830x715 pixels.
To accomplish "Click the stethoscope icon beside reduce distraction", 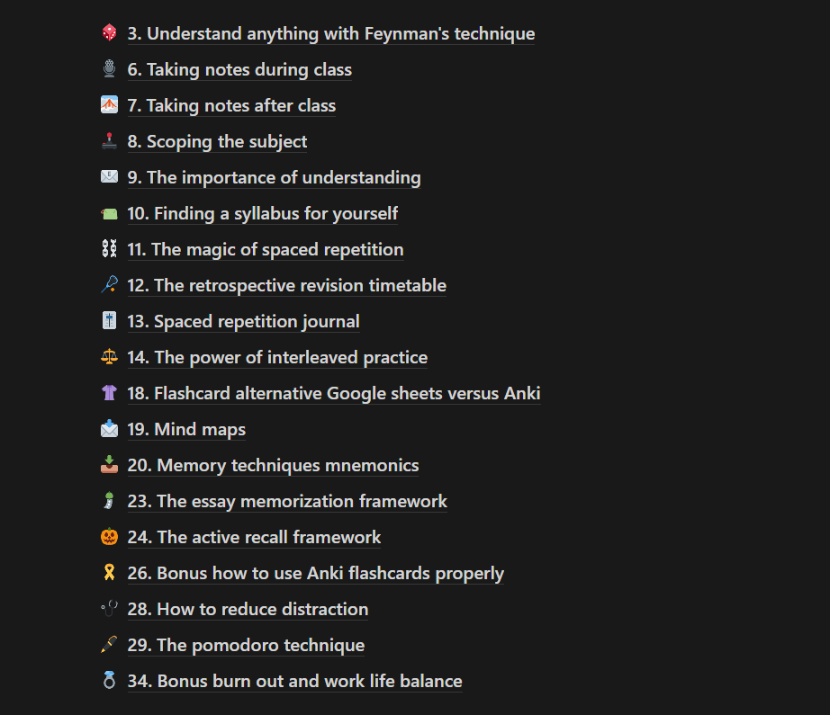I will pyautogui.click(x=109, y=608).
